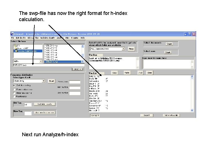Screen dimensions: 203x152
Task: Click the Prep button
Action: click(131, 49)
